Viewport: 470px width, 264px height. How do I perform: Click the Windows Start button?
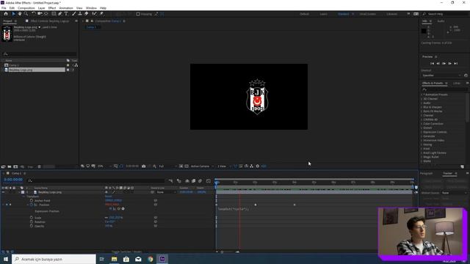click(6, 259)
